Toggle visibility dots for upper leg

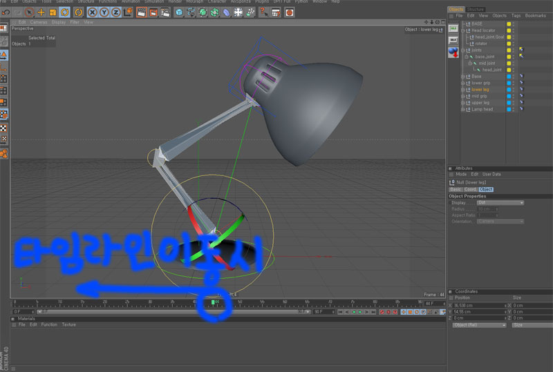(x=514, y=103)
